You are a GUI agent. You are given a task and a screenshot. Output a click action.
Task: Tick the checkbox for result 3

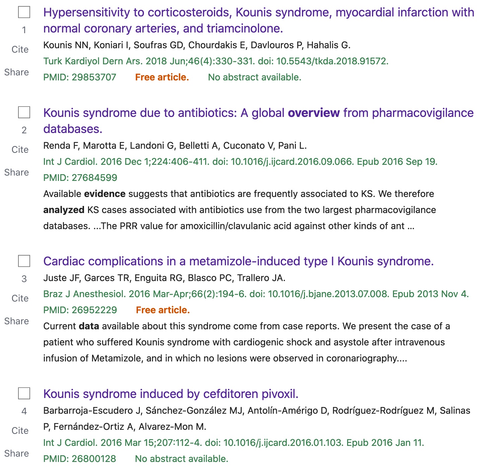coord(24,261)
